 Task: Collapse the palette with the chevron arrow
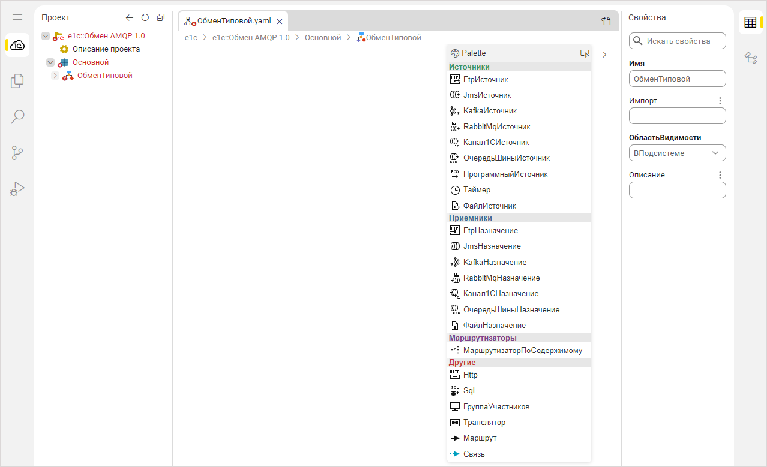pyautogui.click(x=604, y=54)
